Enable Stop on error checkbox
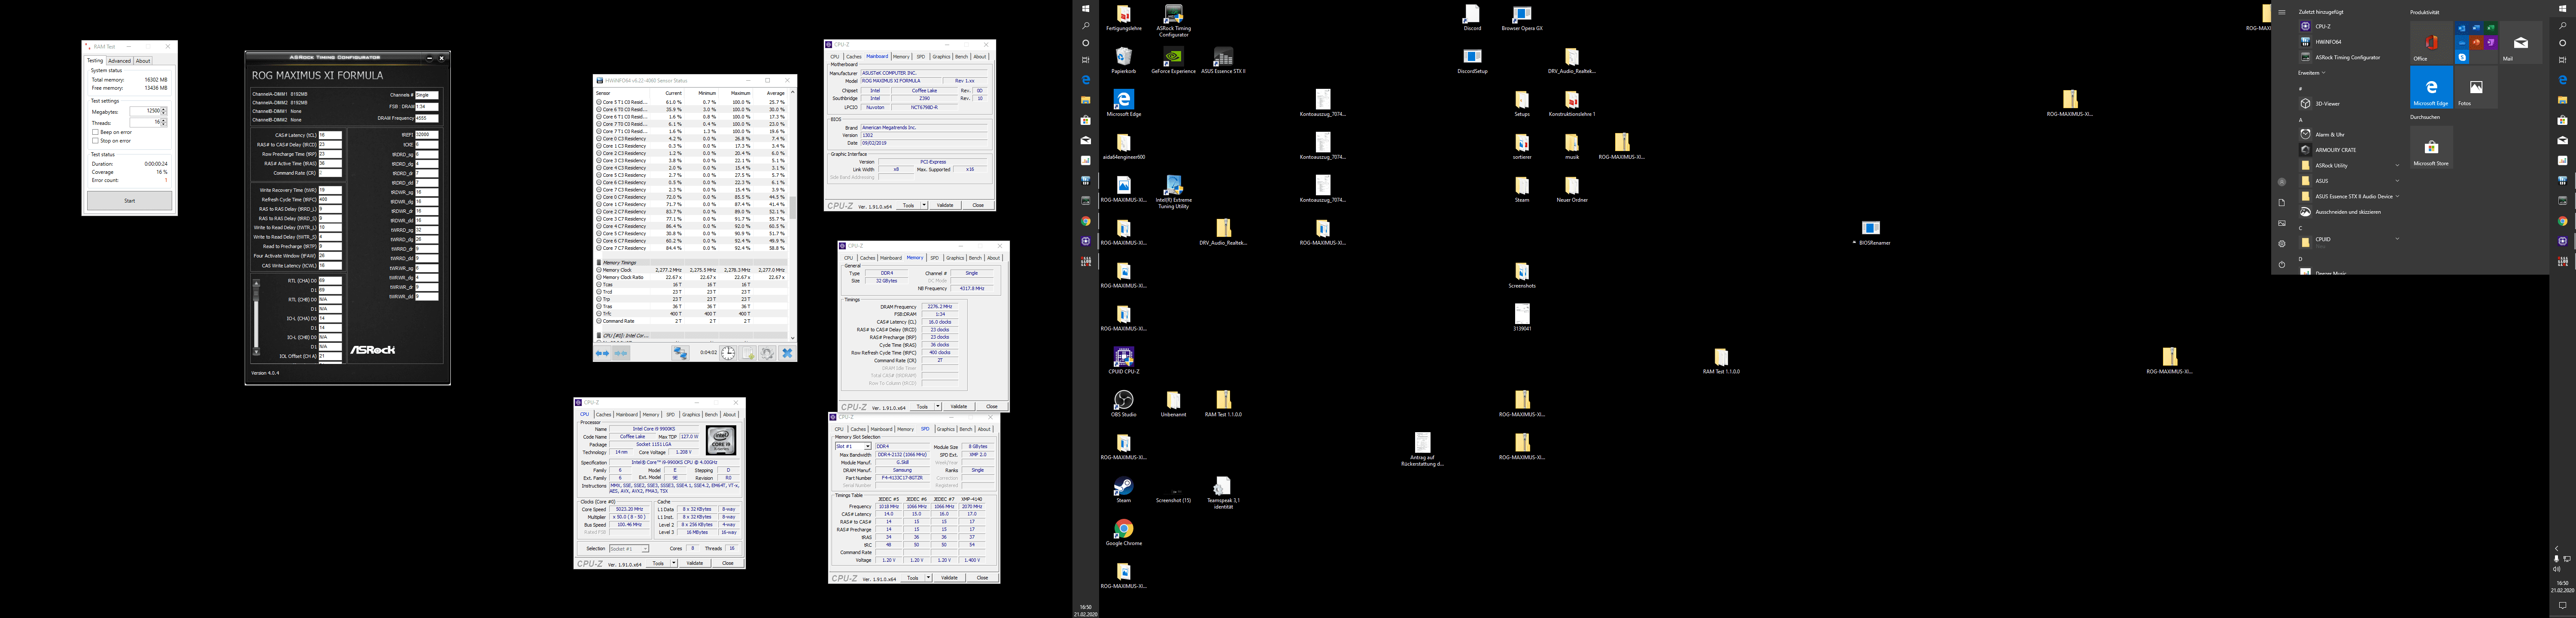Viewport: 2576px width, 618px height. pyautogui.click(x=95, y=141)
